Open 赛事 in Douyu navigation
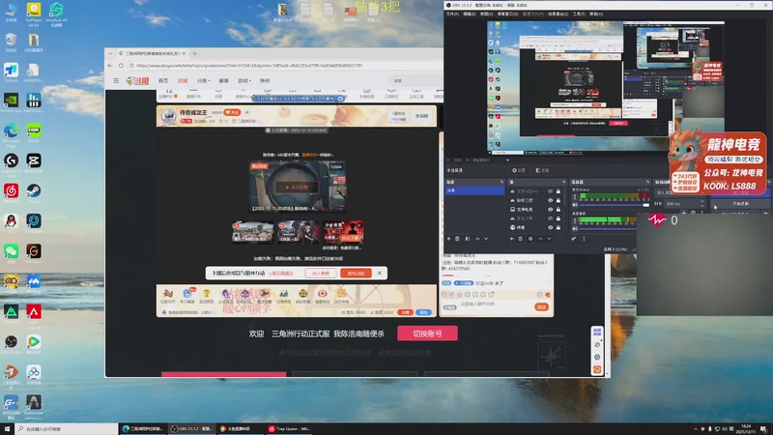 [x=224, y=80]
